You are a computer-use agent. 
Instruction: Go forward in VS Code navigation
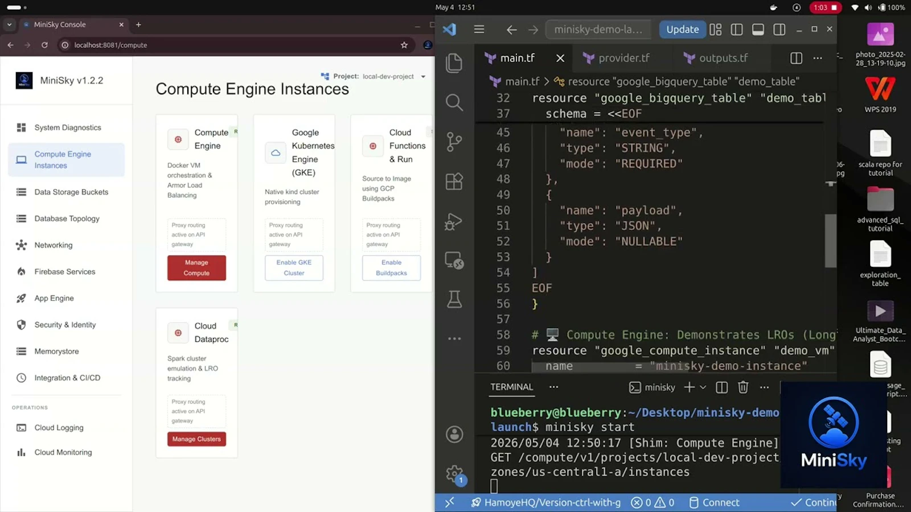pyautogui.click(x=533, y=30)
